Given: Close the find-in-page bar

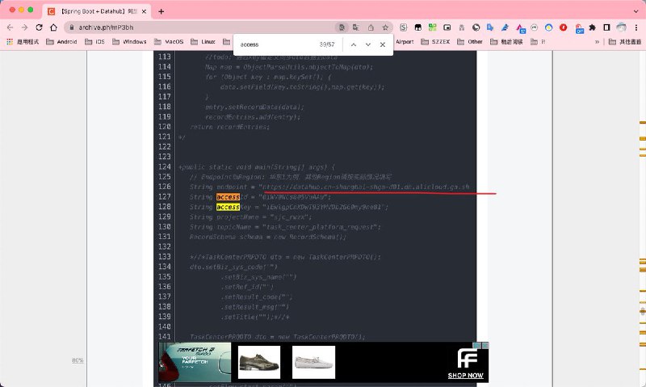Looking at the screenshot, I should pyautogui.click(x=383, y=44).
